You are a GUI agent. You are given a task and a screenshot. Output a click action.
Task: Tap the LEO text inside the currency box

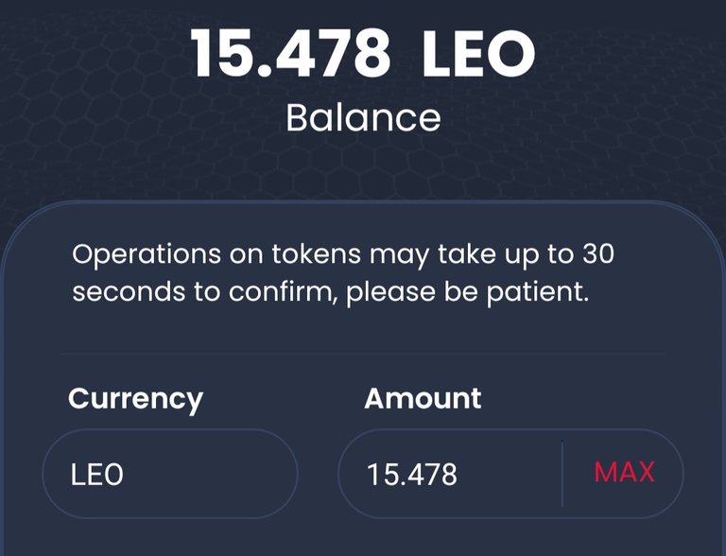pyautogui.click(x=96, y=475)
